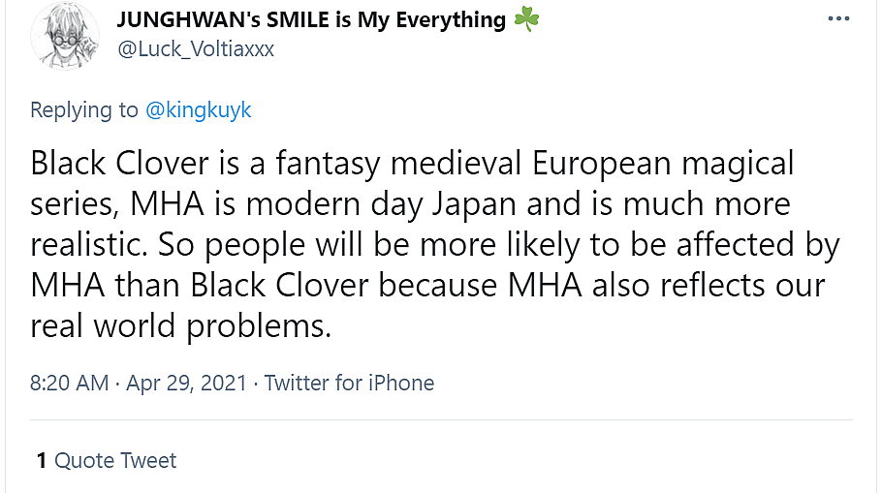Open the three-dot More options menu

click(x=837, y=19)
